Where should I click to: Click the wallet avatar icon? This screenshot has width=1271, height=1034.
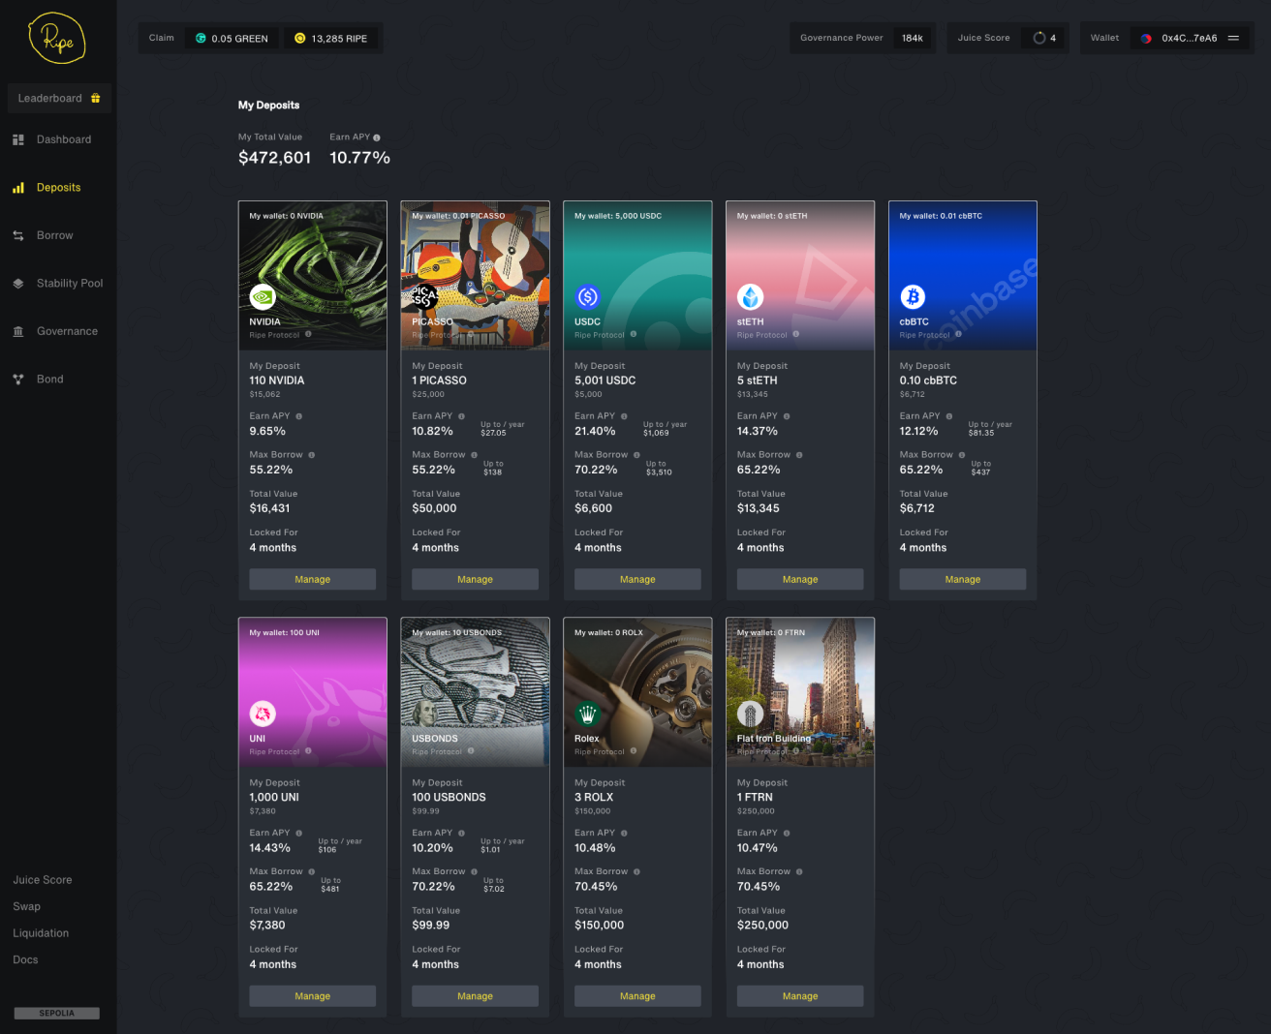[x=1147, y=39]
